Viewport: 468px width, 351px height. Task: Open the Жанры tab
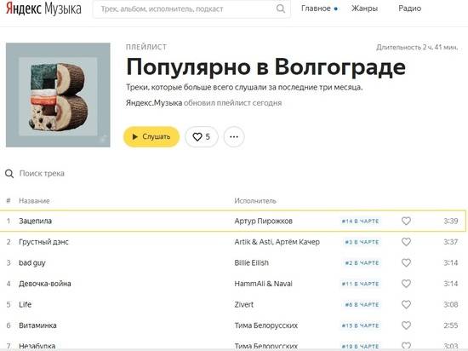click(364, 9)
